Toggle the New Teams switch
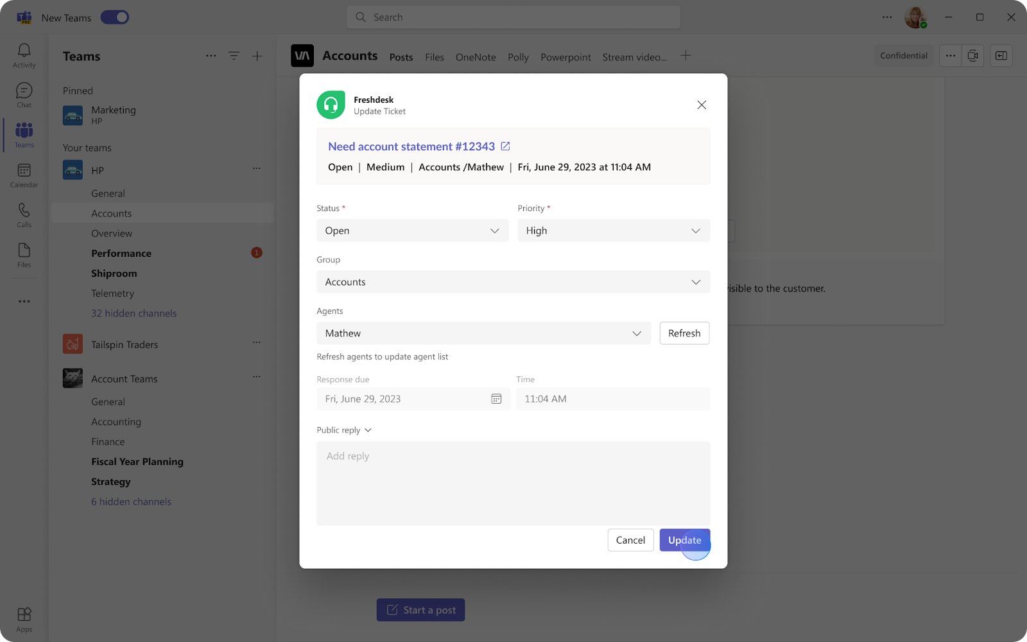This screenshot has width=1027, height=642. 115,17
